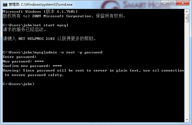The image size is (192, 125).
Task: Click the empty scrollbar track below the thumb
Action: click(x=187, y=70)
